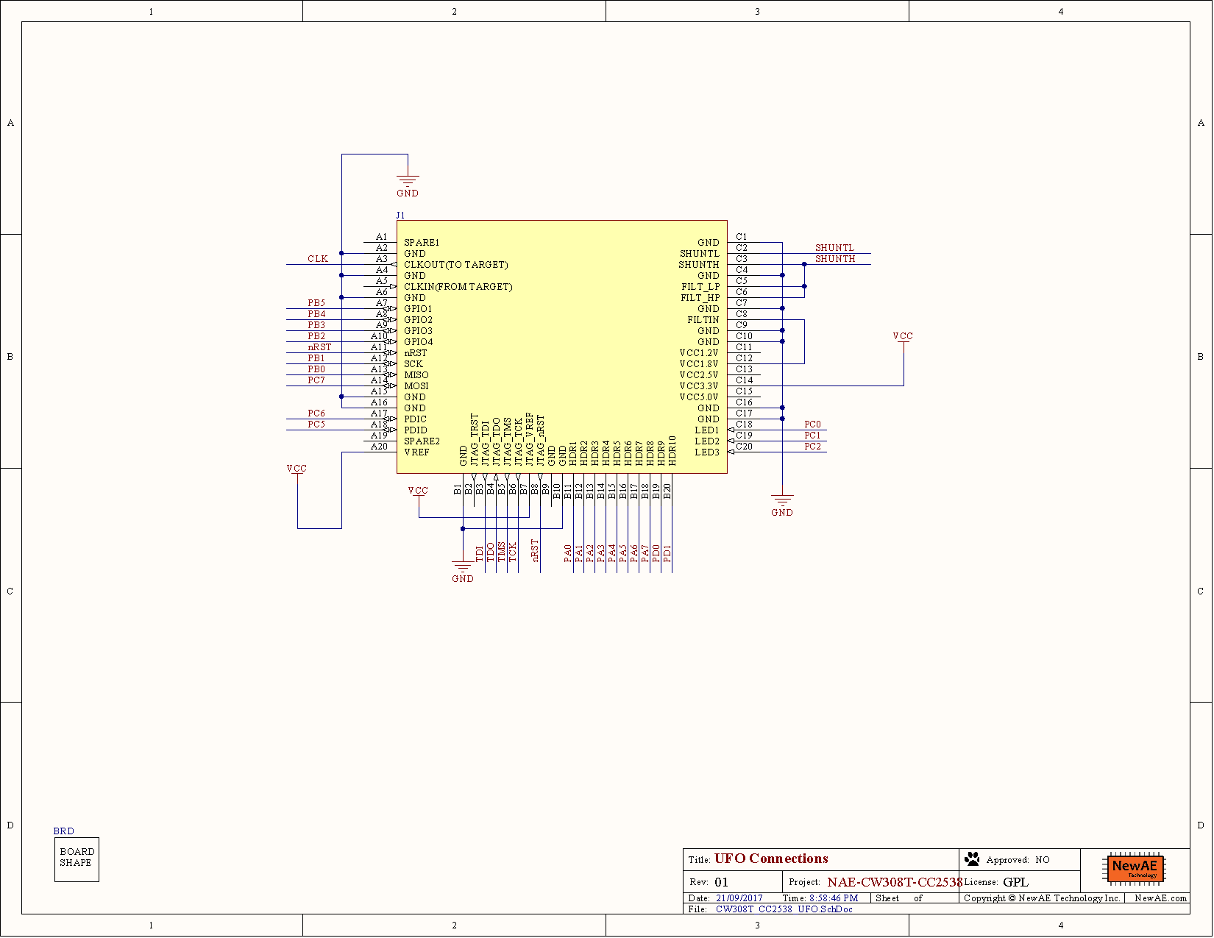Click the 8:58:46 PM time field
This screenshot has height=938, width=1214.
pos(834,898)
